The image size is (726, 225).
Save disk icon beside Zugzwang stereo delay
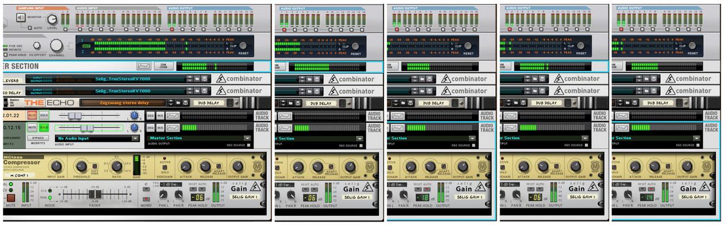185,103
